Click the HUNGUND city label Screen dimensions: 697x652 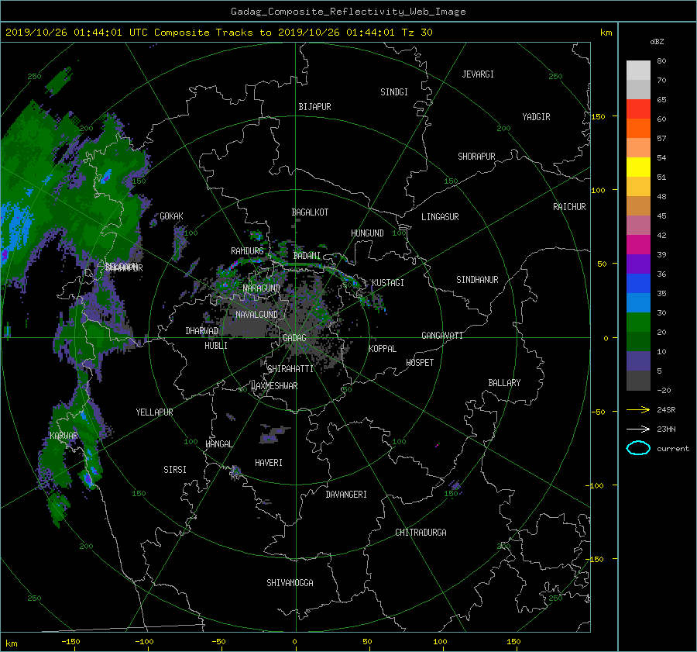[x=367, y=233]
